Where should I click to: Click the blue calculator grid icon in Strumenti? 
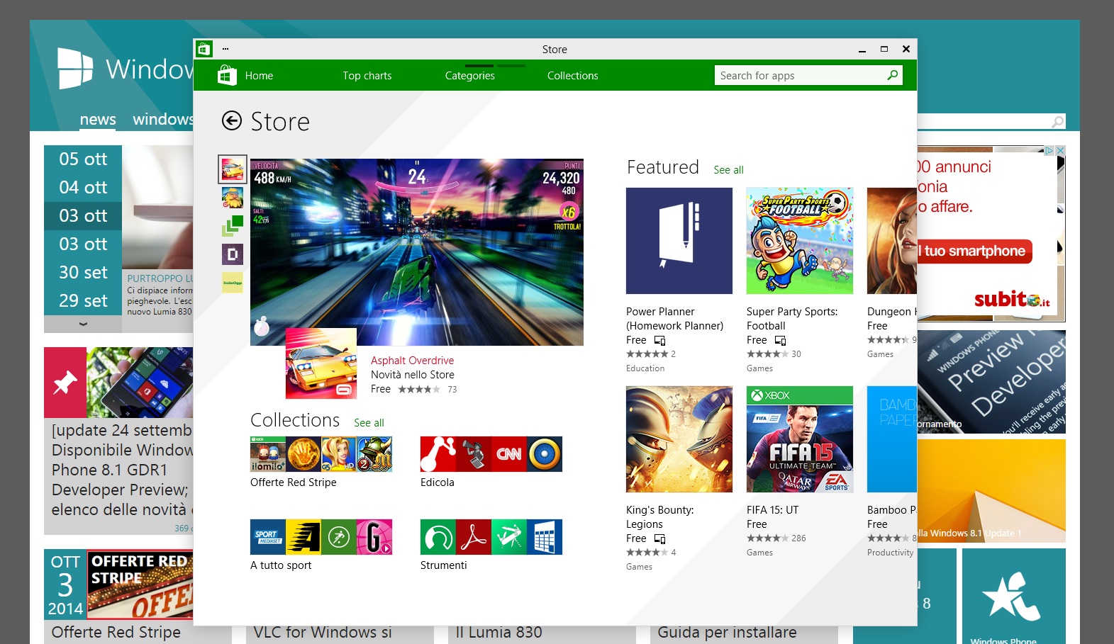point(545,537)
